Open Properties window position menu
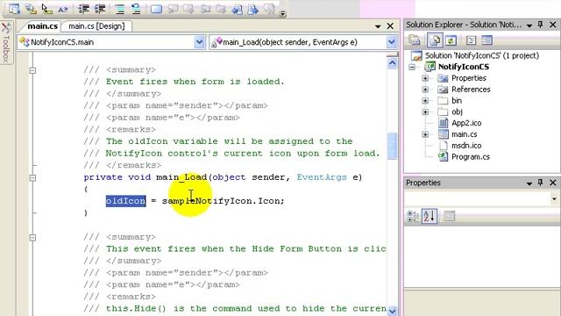561x316 pixels. 529,183
